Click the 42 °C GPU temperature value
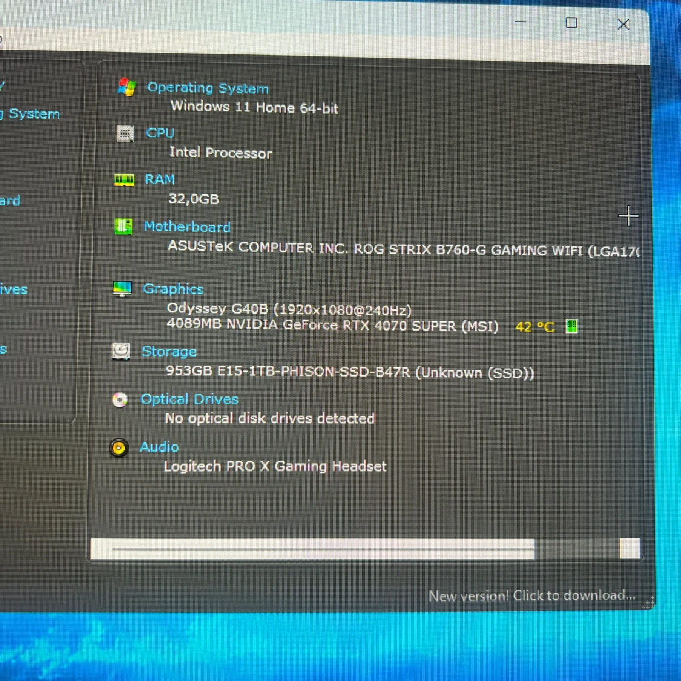681x681 pixels. 535,327
